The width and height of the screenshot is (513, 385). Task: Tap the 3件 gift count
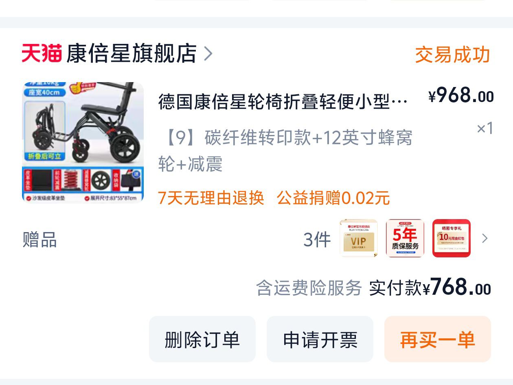pos(317,239)
